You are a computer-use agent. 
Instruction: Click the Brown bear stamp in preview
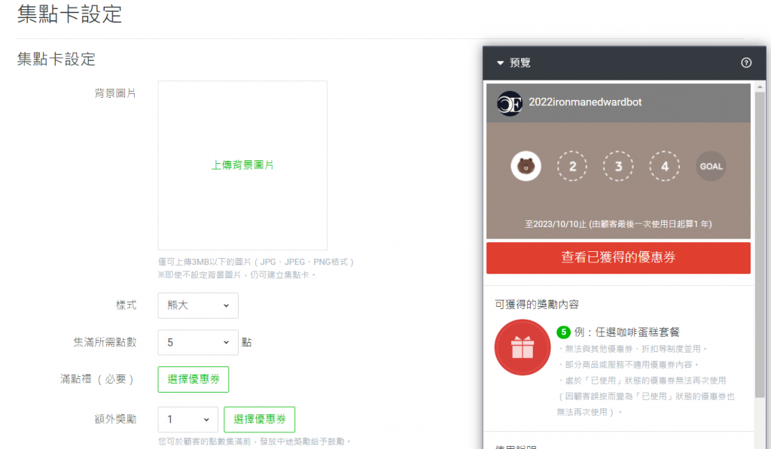526,166
